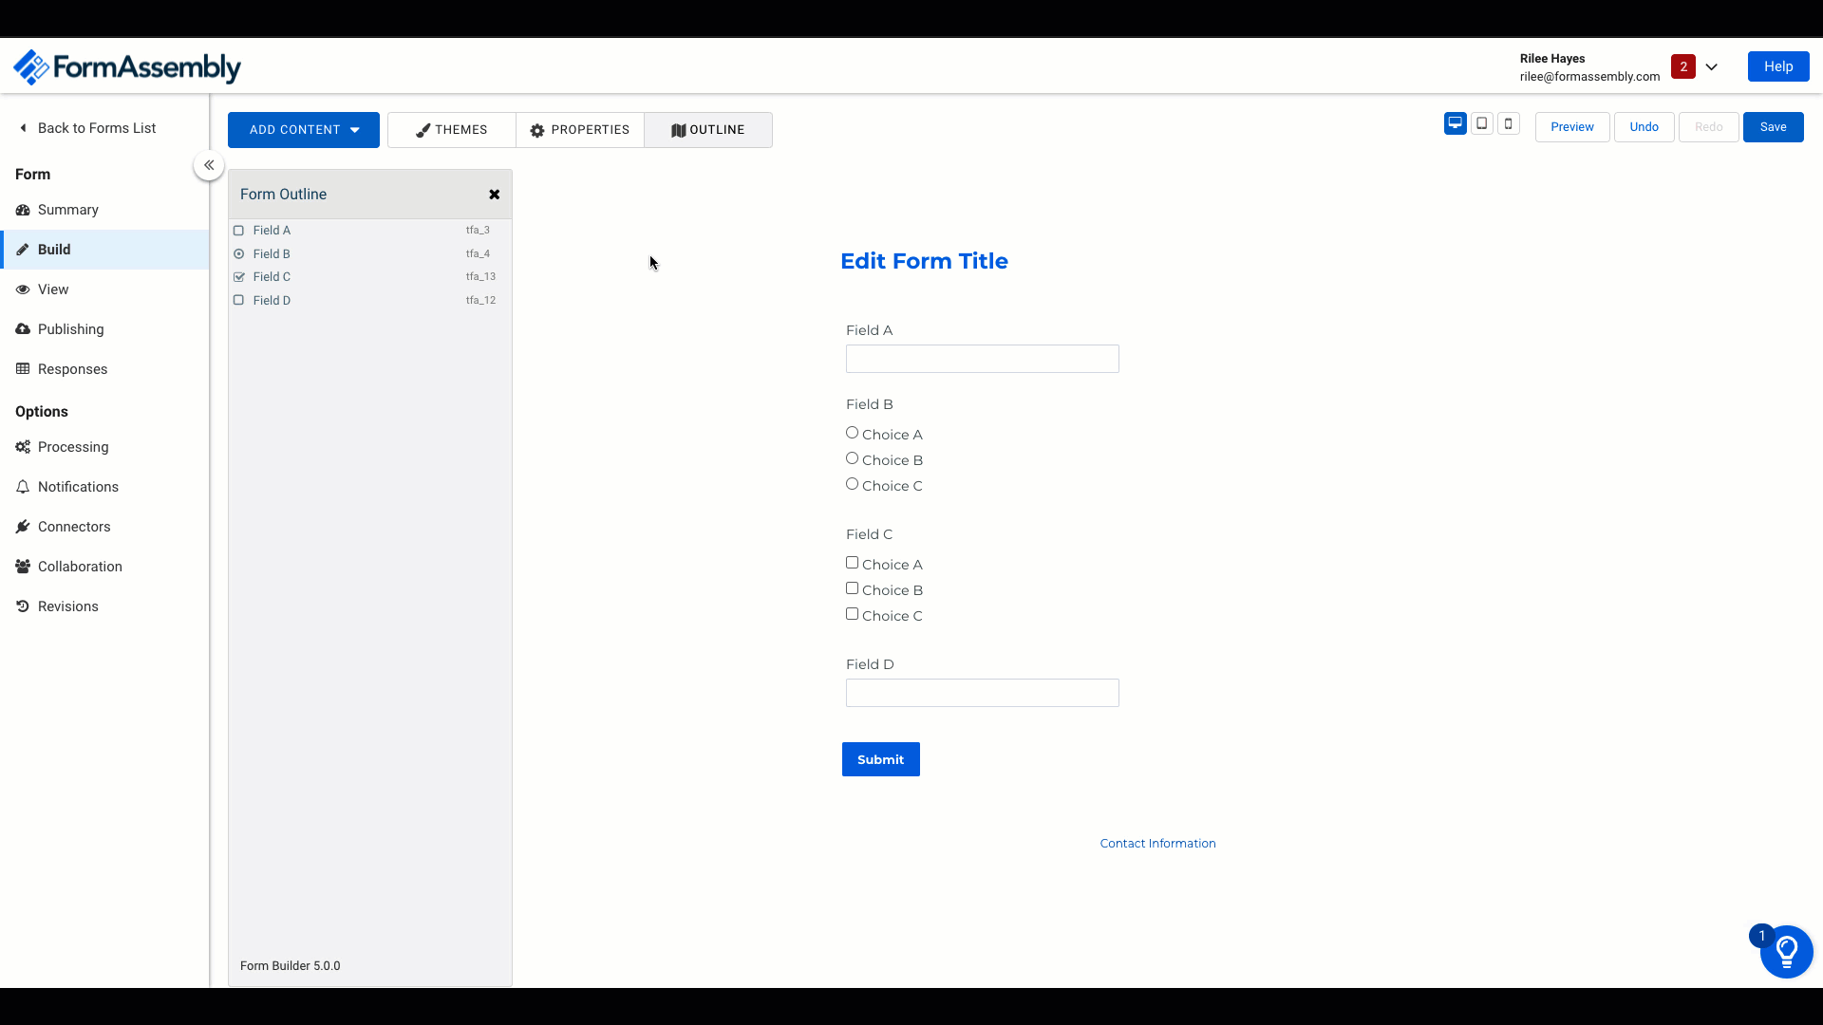Click the lightbulb tips icon

coord(1786,952)
